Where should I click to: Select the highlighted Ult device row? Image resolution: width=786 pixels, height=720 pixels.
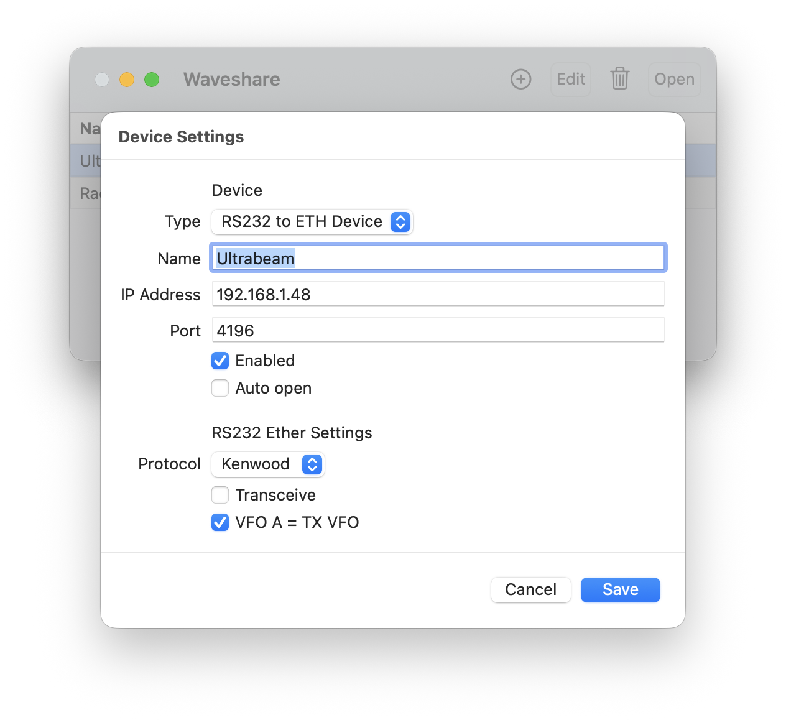(x=88, y=160)
